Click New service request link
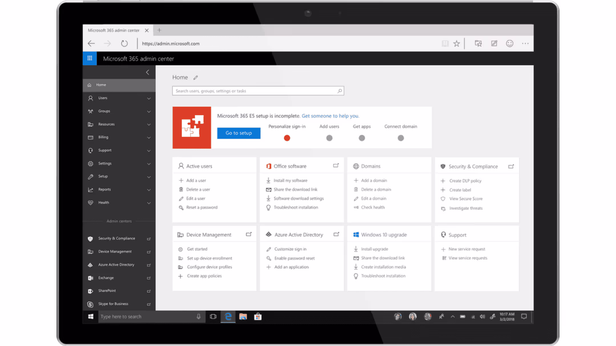The height and width of the screenshot is (346, 616). coord(467,249)
